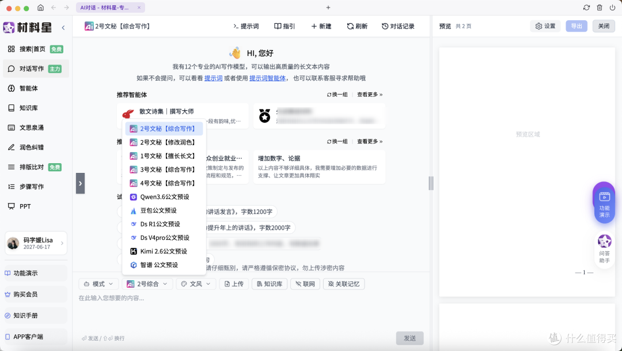The height and width of the screenshot is (351, 622).
Task: Open the 问答助手 floating icon
Action: (605, 249)
